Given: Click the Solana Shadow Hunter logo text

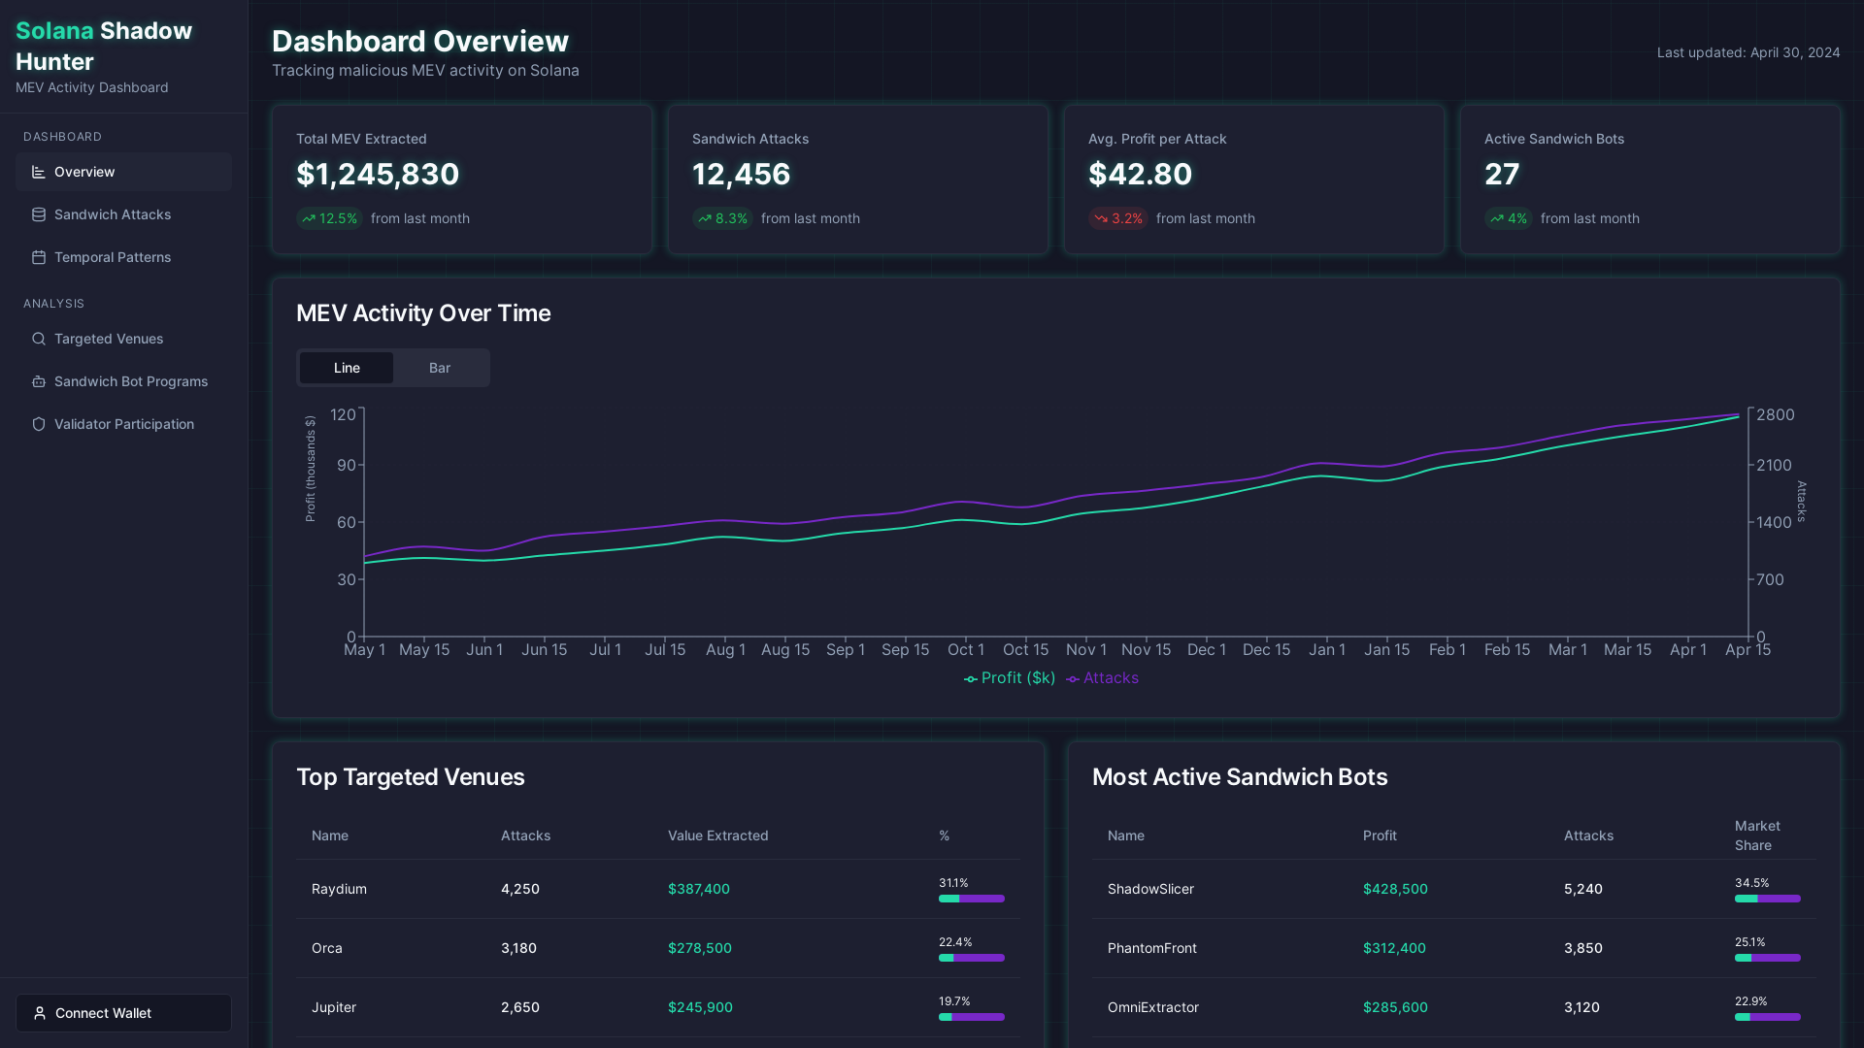Looking at the screenshot, I should (103, 46).
